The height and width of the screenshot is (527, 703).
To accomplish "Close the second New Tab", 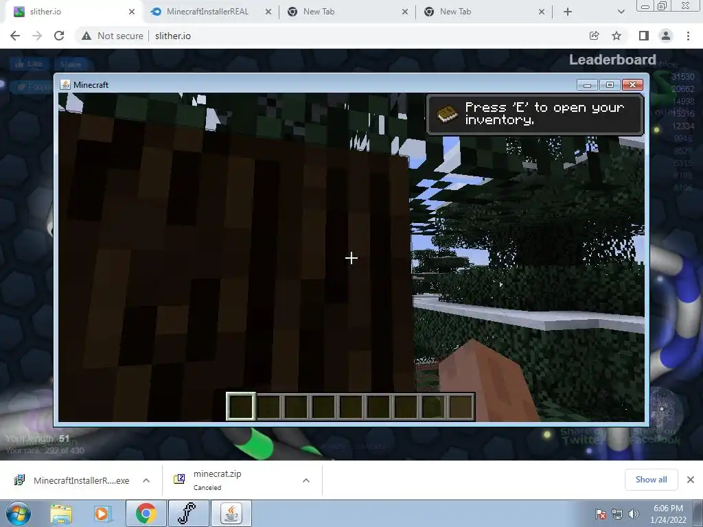I will 542,12.
